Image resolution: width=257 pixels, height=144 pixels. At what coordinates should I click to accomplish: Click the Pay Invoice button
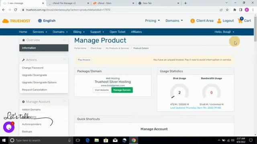coord(84,60)
